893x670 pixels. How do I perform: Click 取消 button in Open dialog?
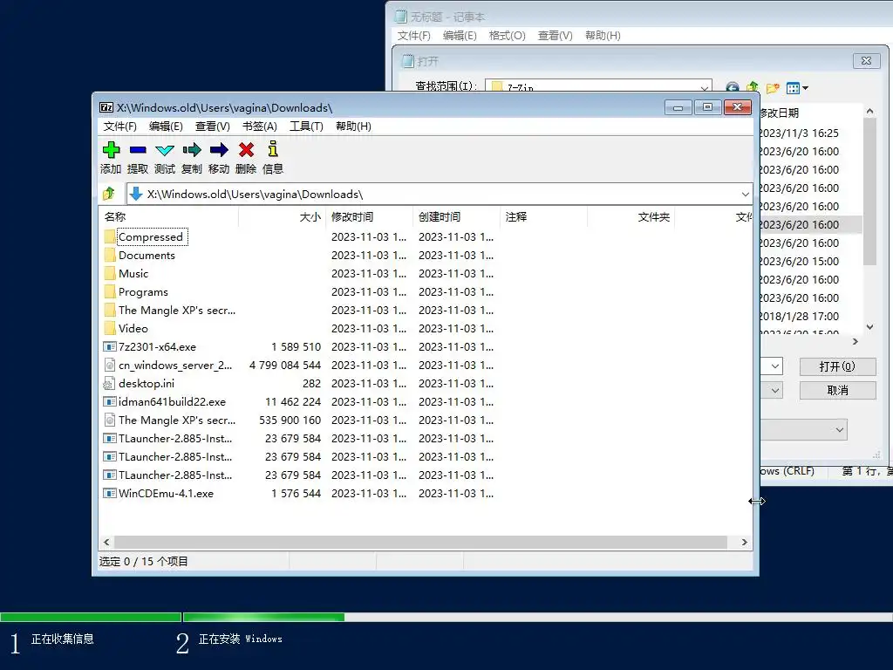pyautogui.click(x=837, y=390)
